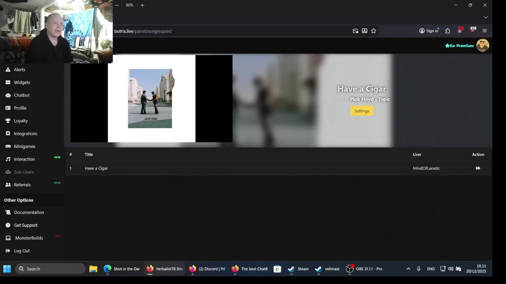Click the Alerts warning triangle icon

tap(8, 69)
